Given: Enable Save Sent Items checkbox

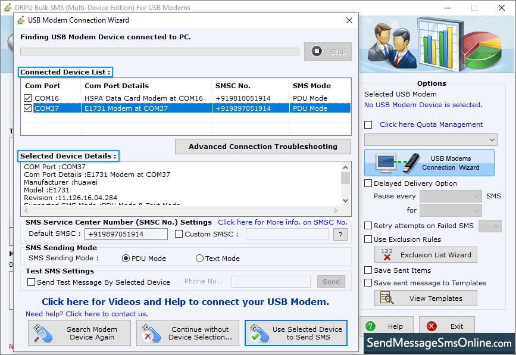Looking at the screenshot, I should coord(368,270).
